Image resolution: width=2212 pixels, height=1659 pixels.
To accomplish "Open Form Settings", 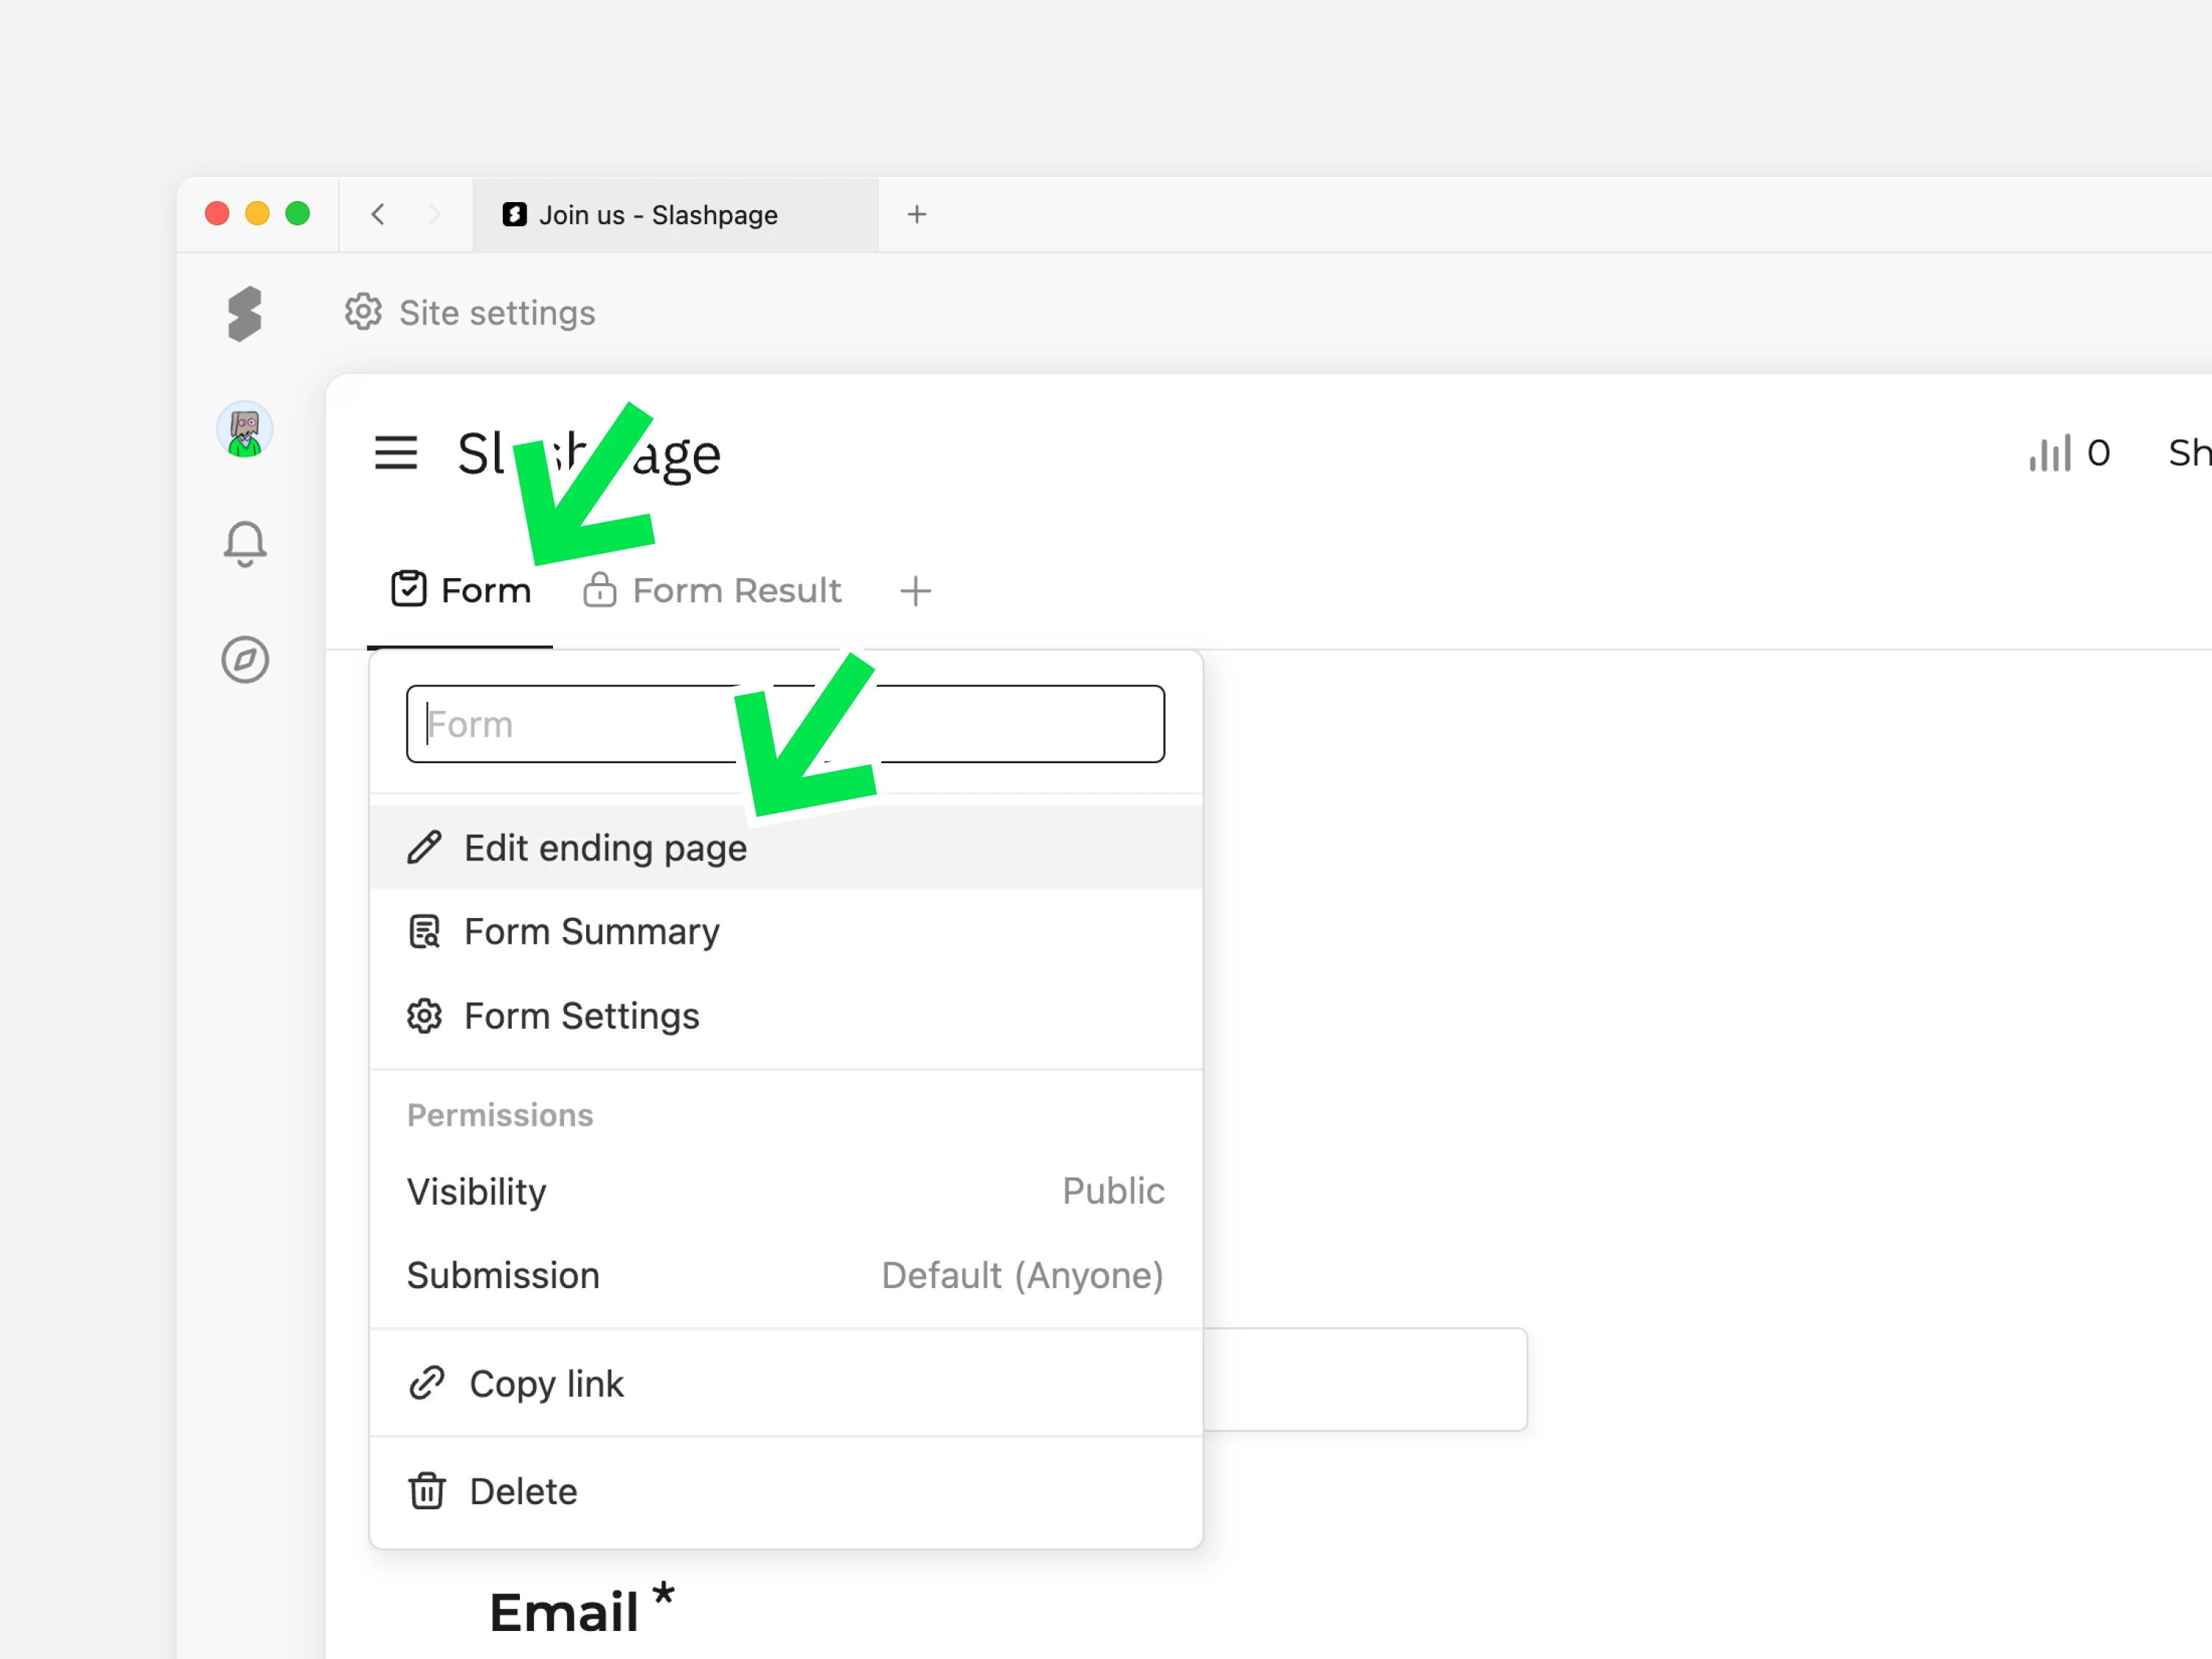I will click(x=786, y=1016).
